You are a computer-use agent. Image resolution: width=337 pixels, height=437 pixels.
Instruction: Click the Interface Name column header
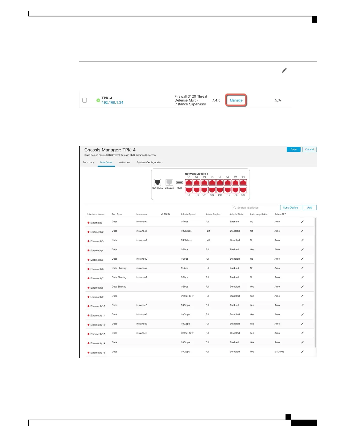96,214
